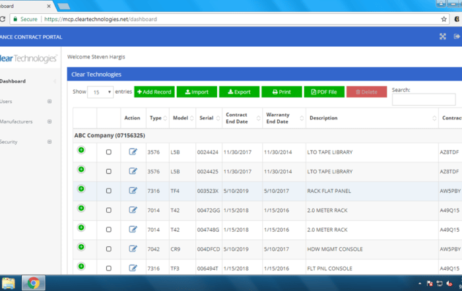Edit the RACK FLAT PANEL record
462x291 pixels.
(133, 191)
